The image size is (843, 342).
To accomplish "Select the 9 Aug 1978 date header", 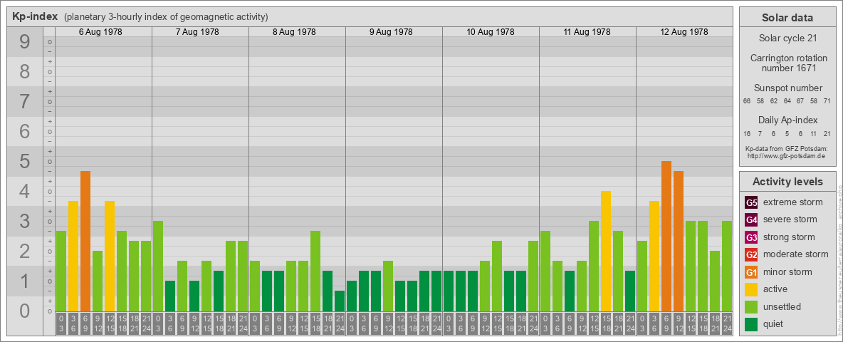I will tap(394, 32).
